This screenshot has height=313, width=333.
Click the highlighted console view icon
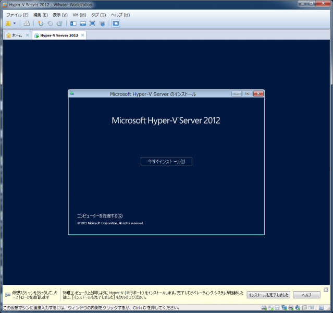coord(116,23)
